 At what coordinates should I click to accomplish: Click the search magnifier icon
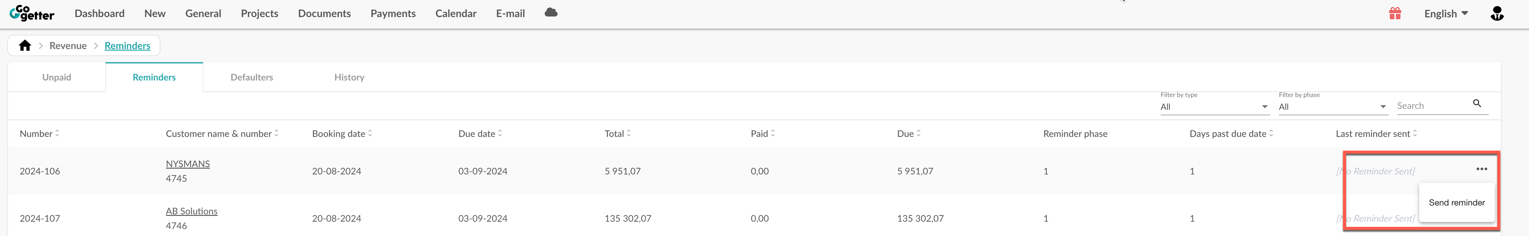[1477, 103]
